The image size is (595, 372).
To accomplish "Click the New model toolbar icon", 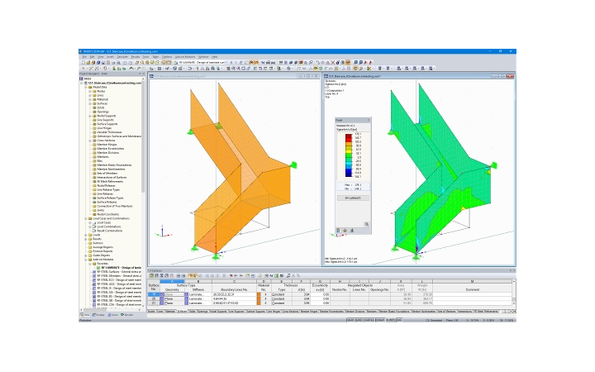I will point(83,62).
